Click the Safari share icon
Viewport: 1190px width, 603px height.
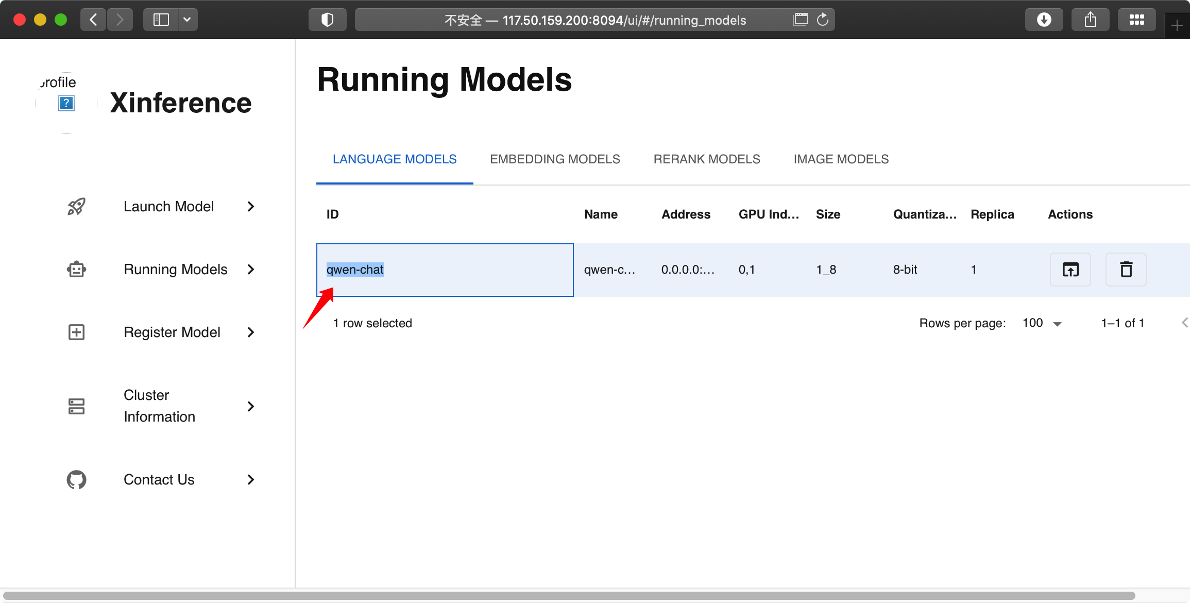(1090, 20)
